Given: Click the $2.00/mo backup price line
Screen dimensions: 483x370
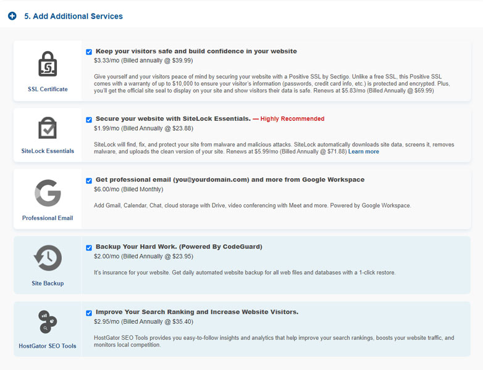Looking at the screenshot, I should [x=143, y=257].
